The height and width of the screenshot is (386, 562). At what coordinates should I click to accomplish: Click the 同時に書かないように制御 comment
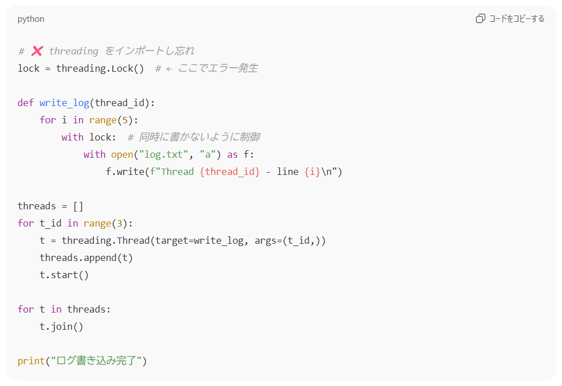pyautogui.click(x=199, y=137)
